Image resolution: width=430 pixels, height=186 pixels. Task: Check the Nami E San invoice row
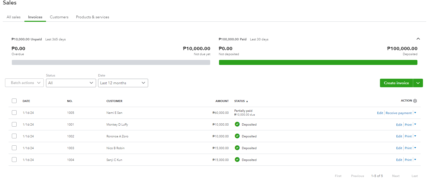pos(14,113)
